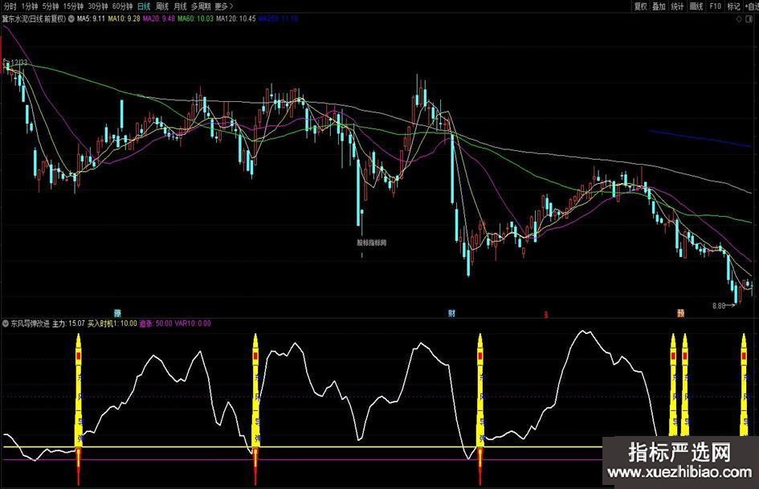The image size is (759, 489).
Task: Click the 12.33 high price label
Action: pos(19,63)
